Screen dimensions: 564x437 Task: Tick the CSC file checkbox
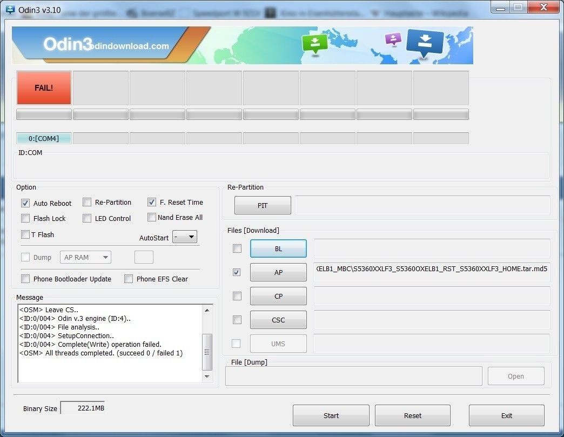237,320
